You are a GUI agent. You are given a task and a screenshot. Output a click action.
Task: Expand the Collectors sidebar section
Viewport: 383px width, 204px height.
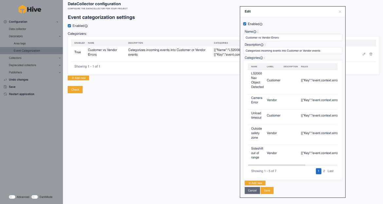[60, 58]
